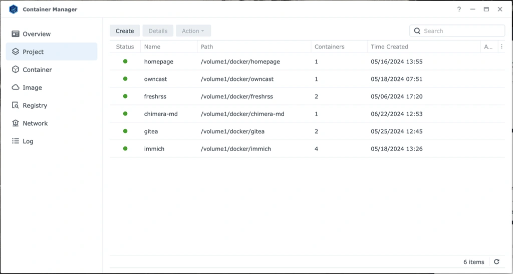Click the Create button
Viewport: 513px width, 274px height.
[125, 30]
